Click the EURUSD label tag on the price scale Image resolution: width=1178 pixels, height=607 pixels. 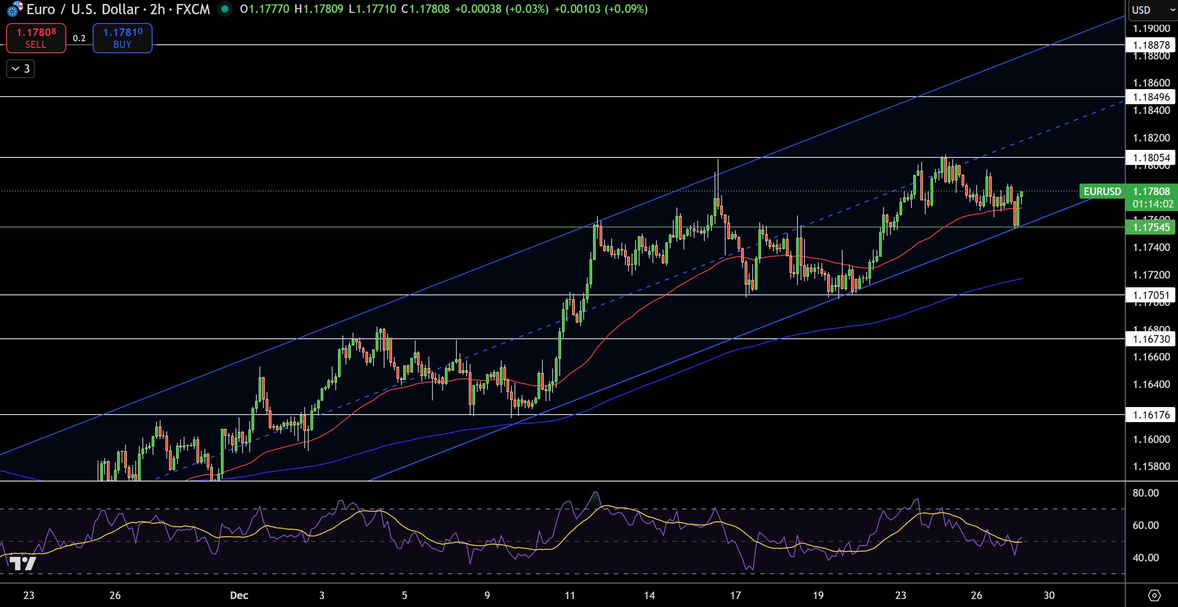pyautogui.click(x=1101, y=192)
